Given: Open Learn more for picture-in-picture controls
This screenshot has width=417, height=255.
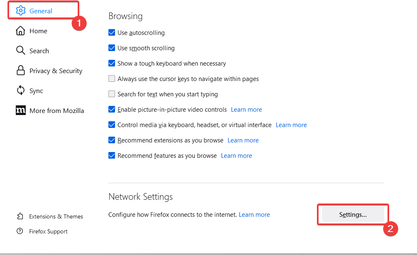Looking at the screenshot, I should [246, 110].
